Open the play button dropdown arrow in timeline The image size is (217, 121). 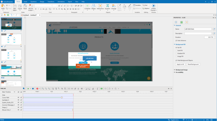point(31,89)
